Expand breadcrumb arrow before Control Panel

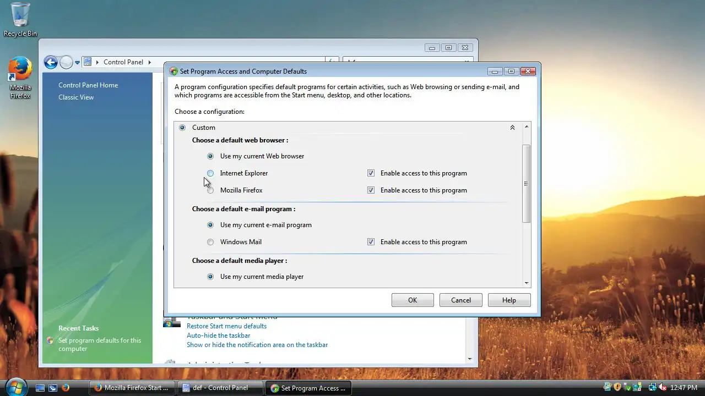[98, 62]
